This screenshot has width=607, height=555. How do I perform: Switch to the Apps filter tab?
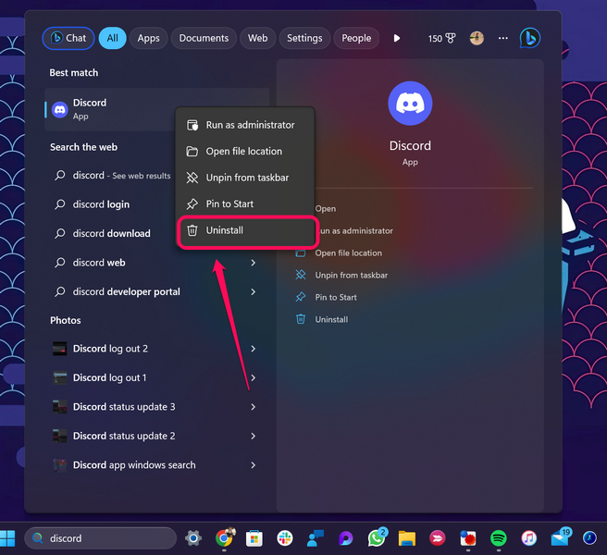coord(148,38)
